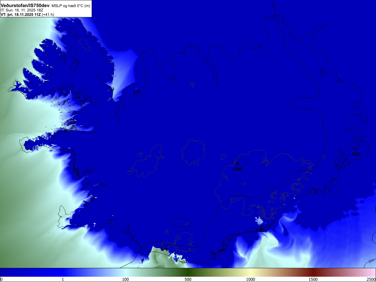Click the pale yellow colorbar segment above 1000
376x282 pixels.
[x=251, y=272]
